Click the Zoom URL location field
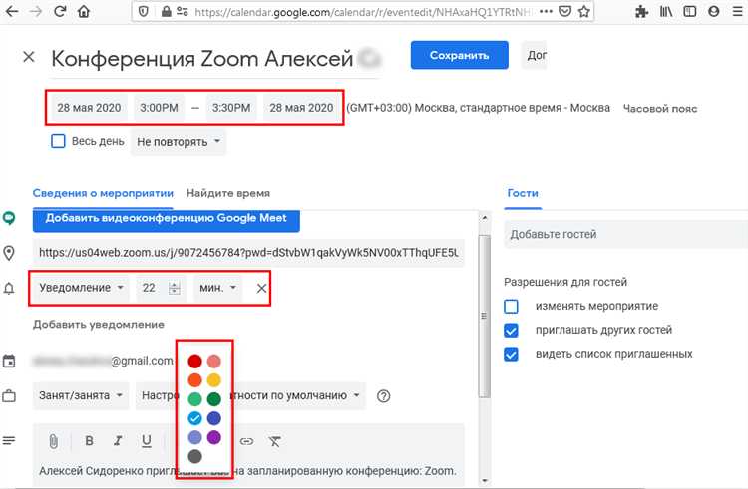The image size is (748, 489). tap(248, 253)
